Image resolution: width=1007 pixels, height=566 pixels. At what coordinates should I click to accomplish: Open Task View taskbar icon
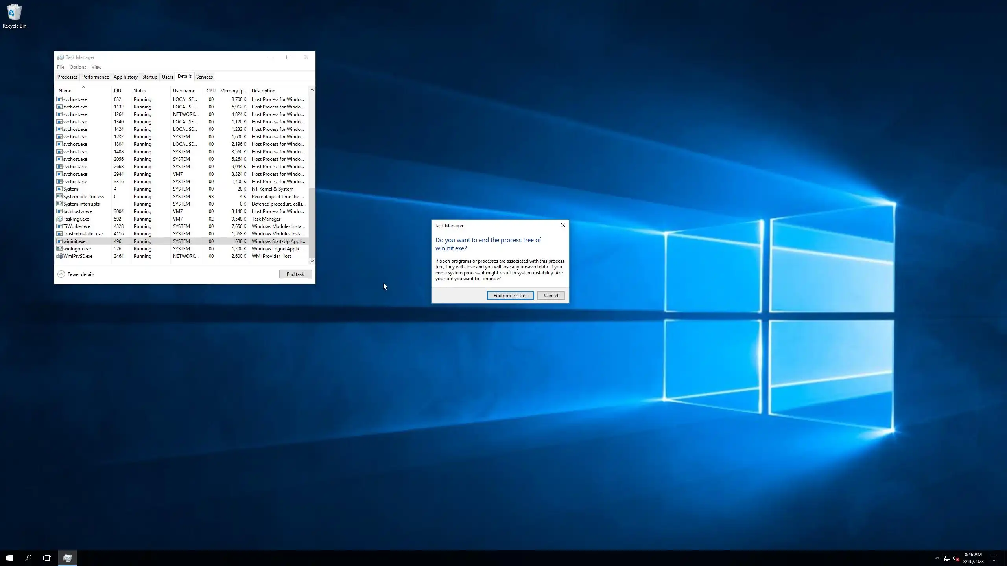tap(47, 558)
